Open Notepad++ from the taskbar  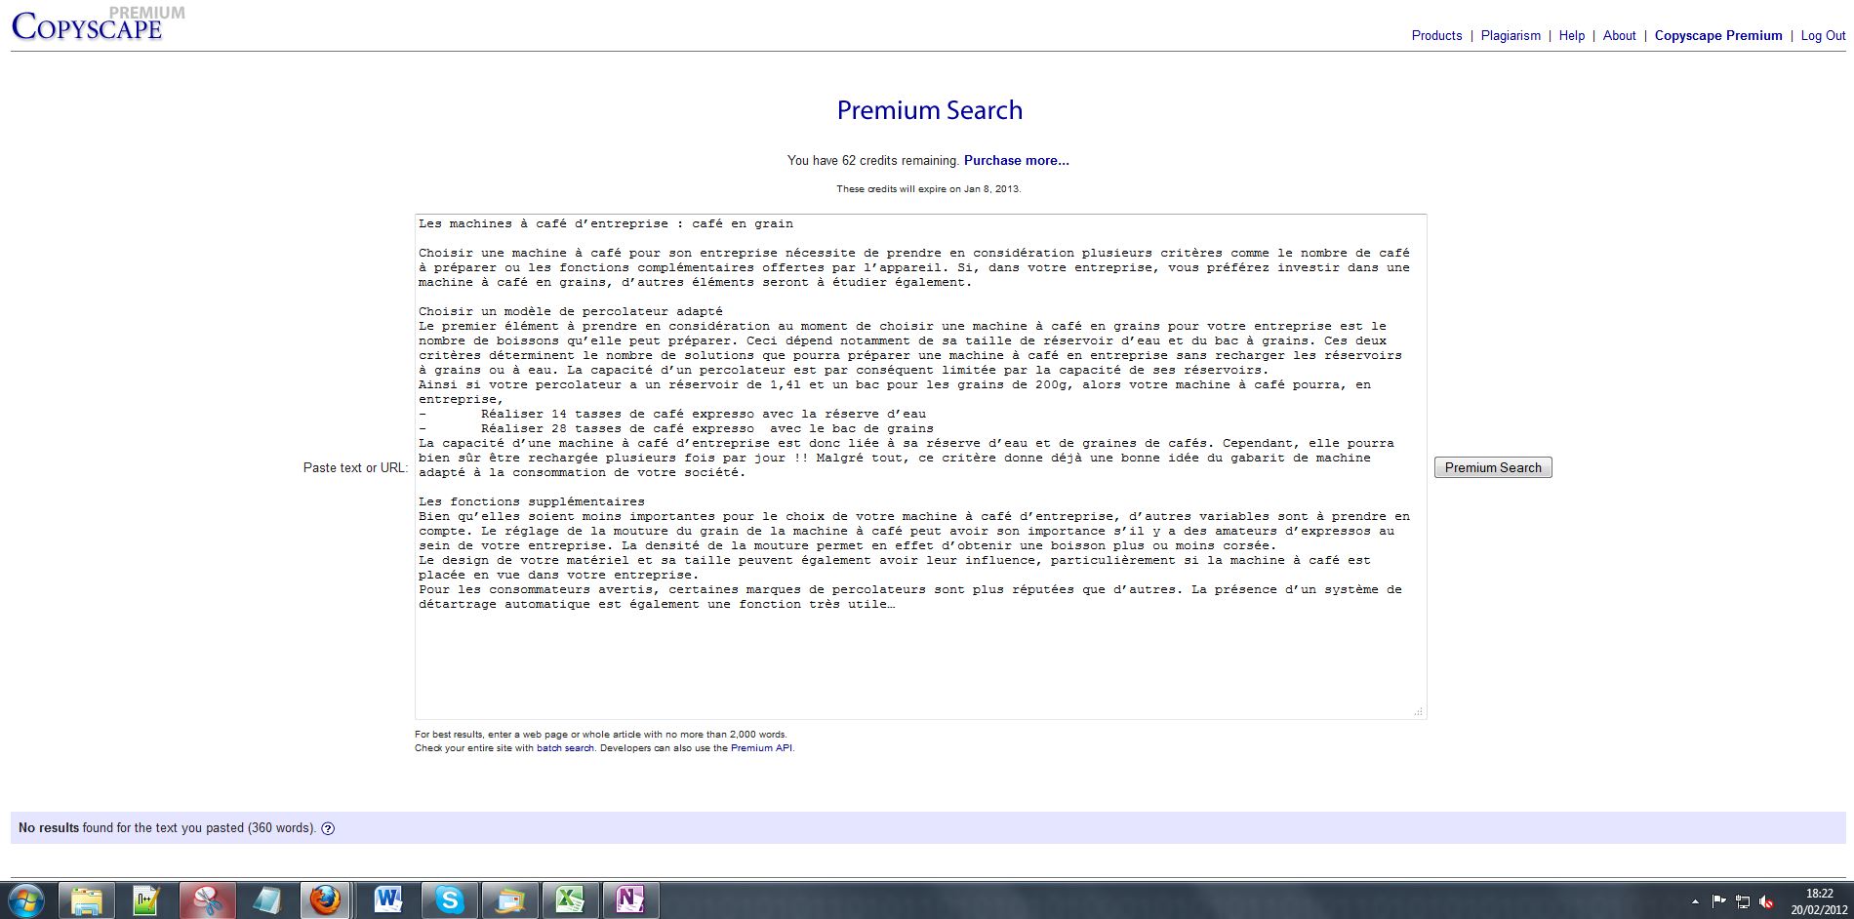tap(145, 899)
